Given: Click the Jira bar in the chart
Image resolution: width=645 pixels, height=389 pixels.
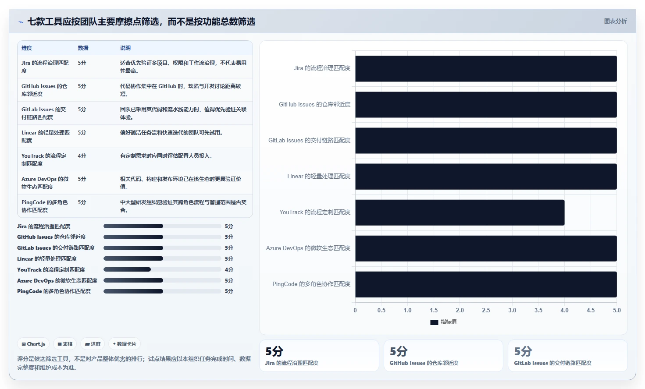Looking at the screenshot, I should click(x=486, y=69).
